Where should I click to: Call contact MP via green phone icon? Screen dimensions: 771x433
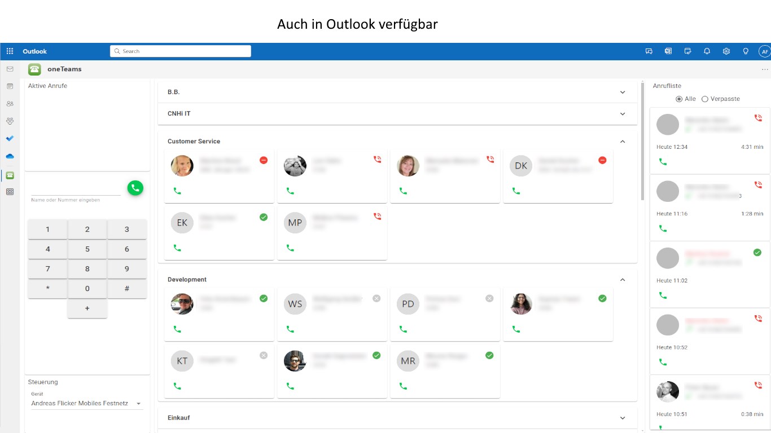click(290, 248)
